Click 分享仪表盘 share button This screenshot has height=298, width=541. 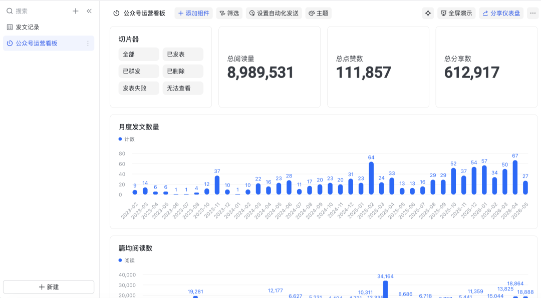tap(501, 13)
